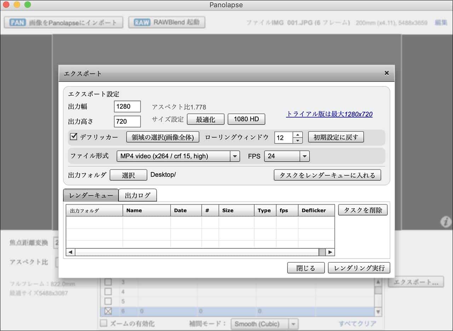Click the Deflicker column header
This screenshot has width=453, height=331.
(x=316, y=210)
